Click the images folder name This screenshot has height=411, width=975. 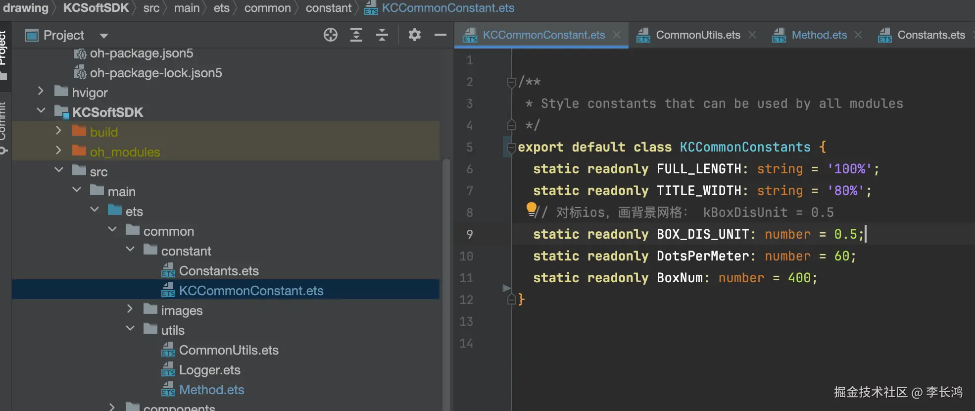click(x=182, y=310)
